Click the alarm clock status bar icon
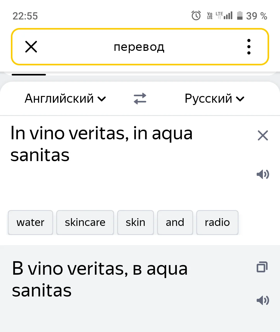 pyautogui.click(x=196, y=16)
